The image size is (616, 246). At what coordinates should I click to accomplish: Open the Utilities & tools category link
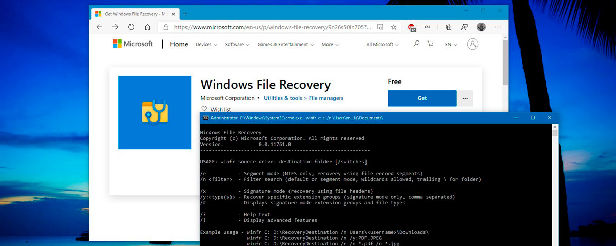[x=283, y=98]
